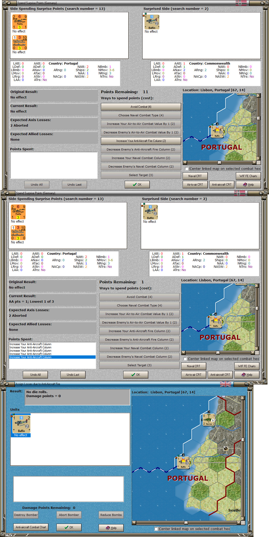The image size is (269, 537).
Task: Click Reduce Bombs button
Action: pos(111,515)
